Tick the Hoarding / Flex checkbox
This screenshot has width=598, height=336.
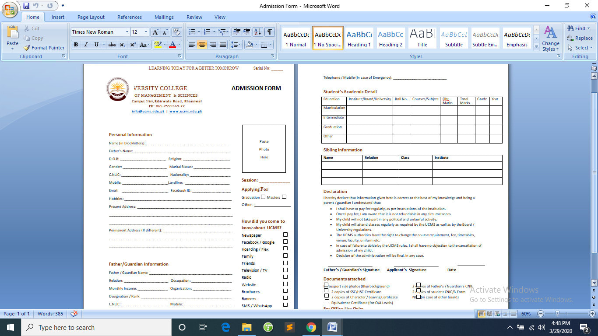pos(285,248)
